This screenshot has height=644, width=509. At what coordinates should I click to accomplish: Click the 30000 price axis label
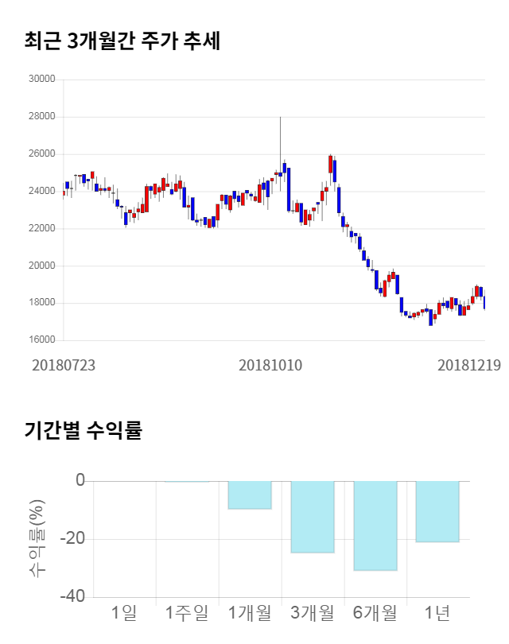tap(41, 80)
